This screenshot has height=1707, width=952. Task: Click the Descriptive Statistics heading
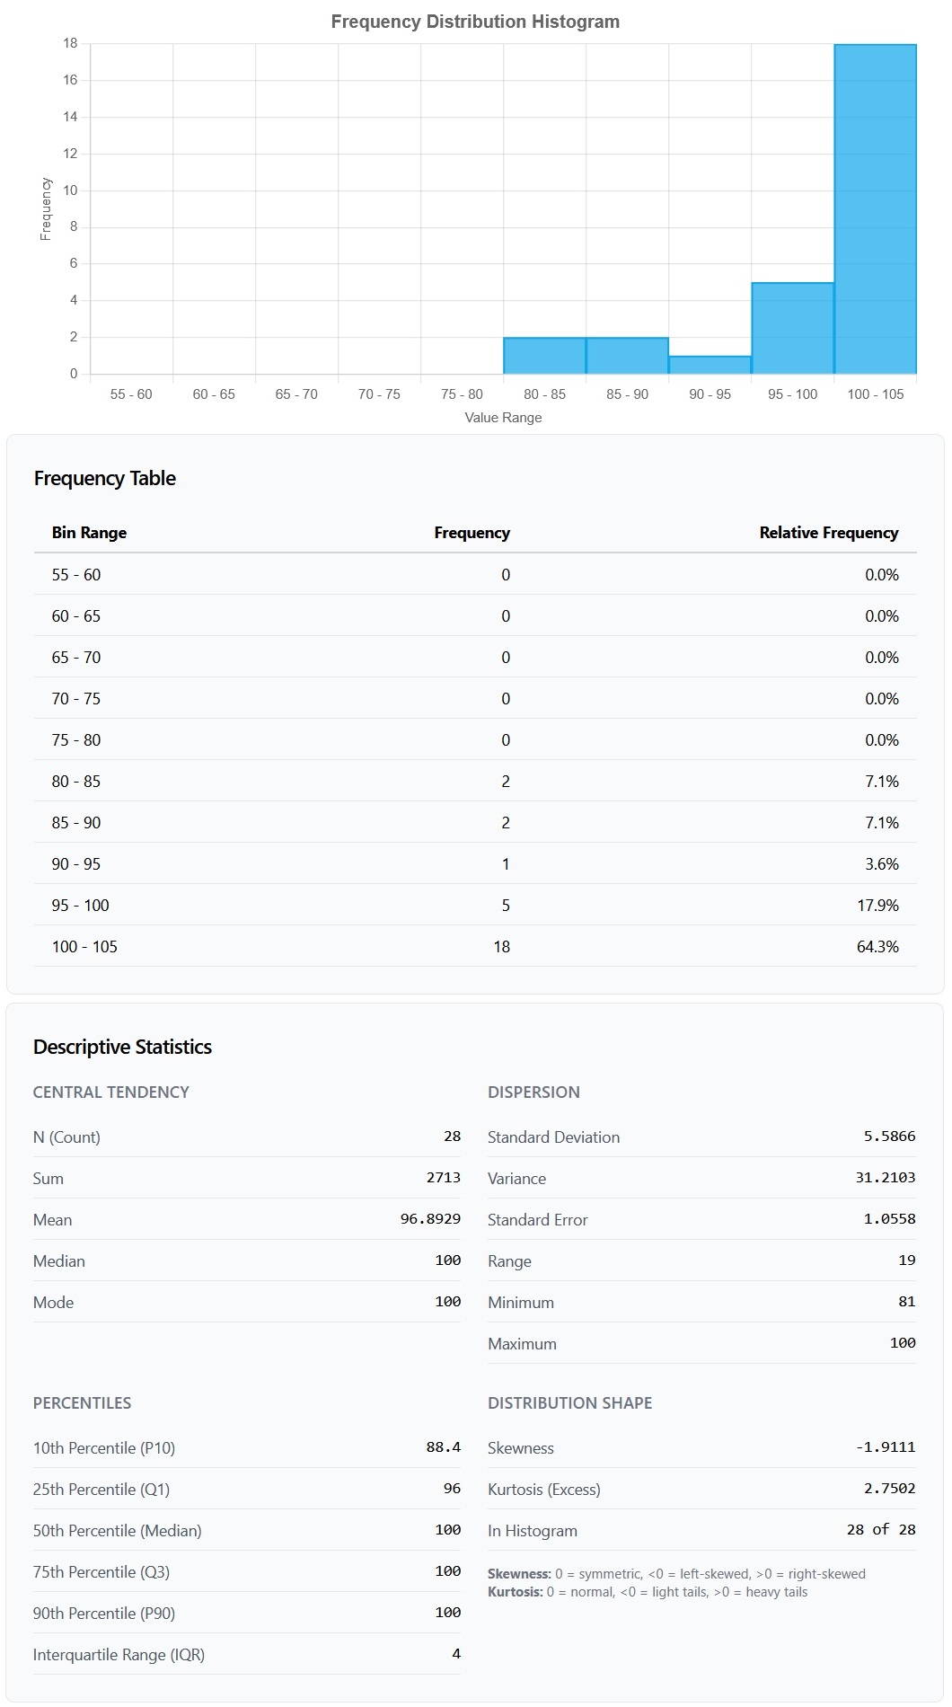[122, 1047]
